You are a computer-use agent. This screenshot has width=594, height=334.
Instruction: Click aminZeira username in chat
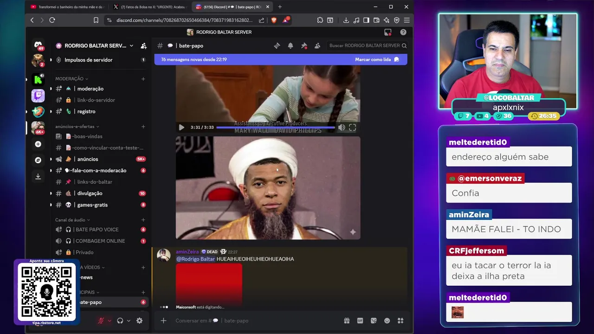187,251
